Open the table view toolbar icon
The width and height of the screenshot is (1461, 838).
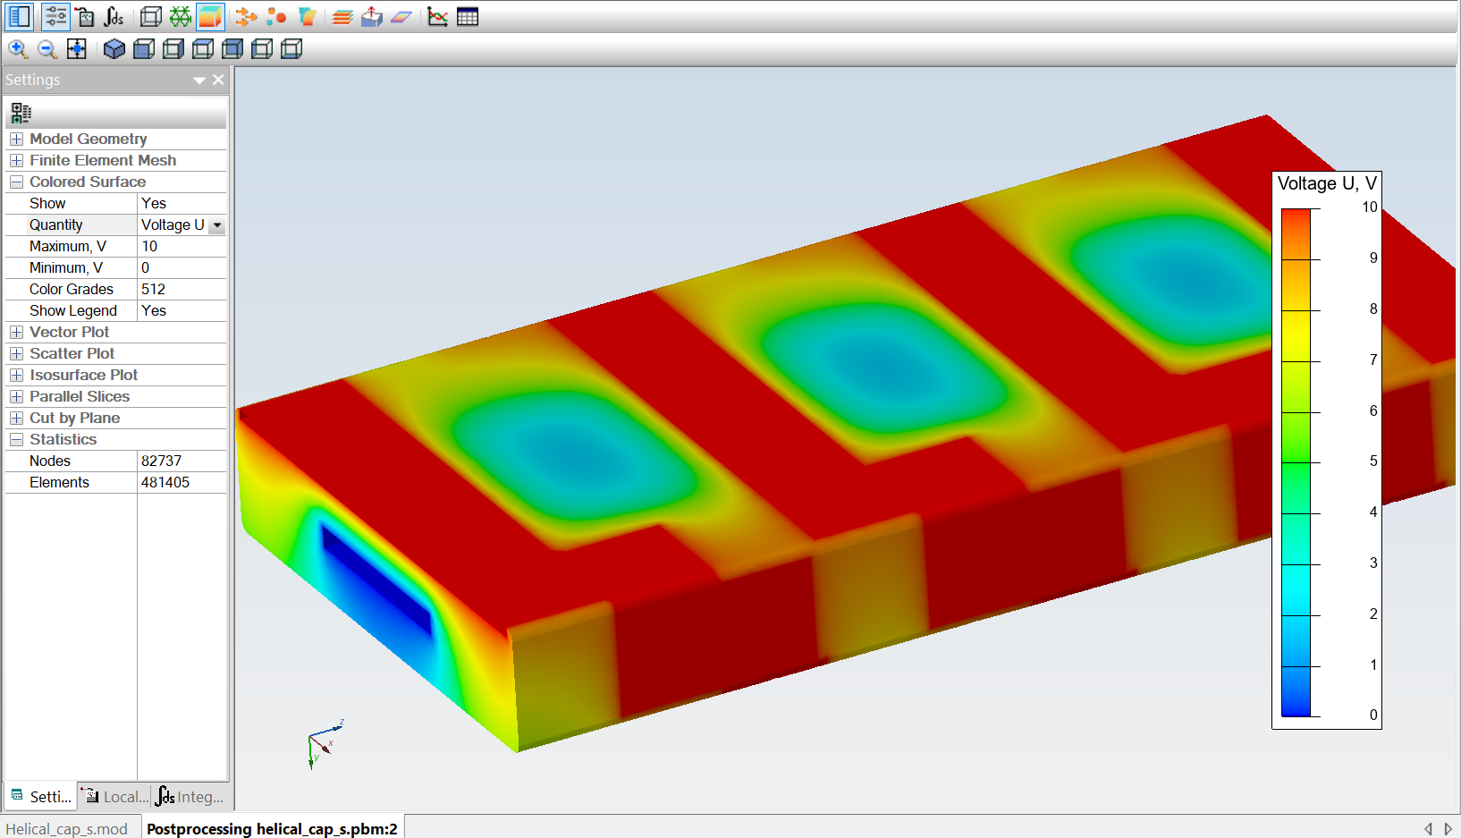(x=468, y=17)
